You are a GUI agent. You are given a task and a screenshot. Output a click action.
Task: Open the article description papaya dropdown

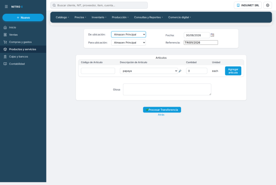149,71
